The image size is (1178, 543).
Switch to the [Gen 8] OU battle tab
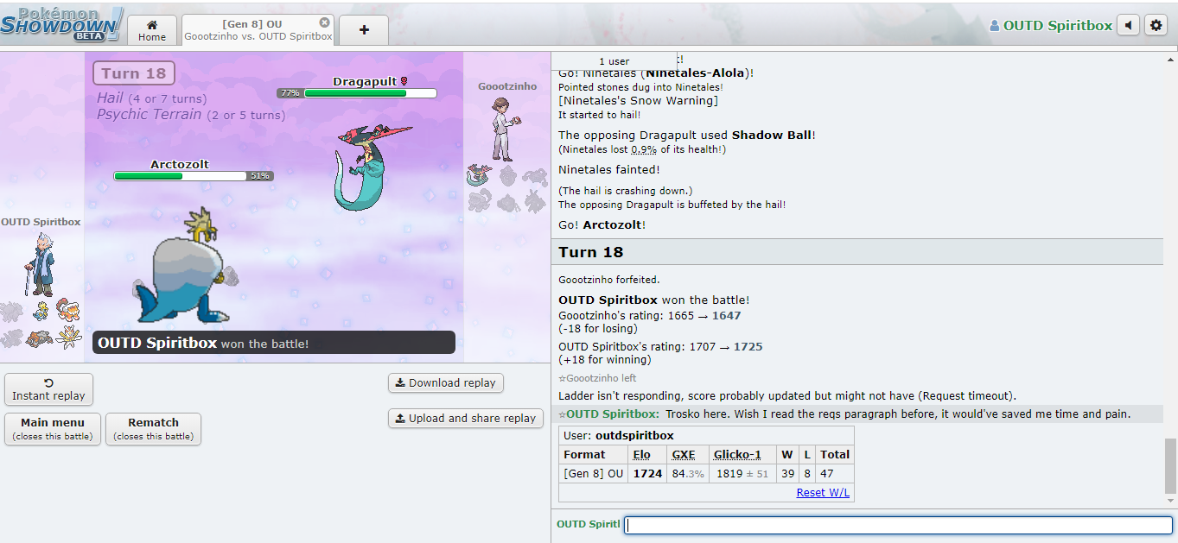(258, 30)
